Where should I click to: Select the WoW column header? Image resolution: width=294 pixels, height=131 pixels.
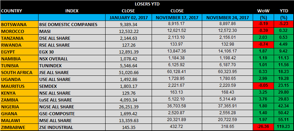click(263, 11)
